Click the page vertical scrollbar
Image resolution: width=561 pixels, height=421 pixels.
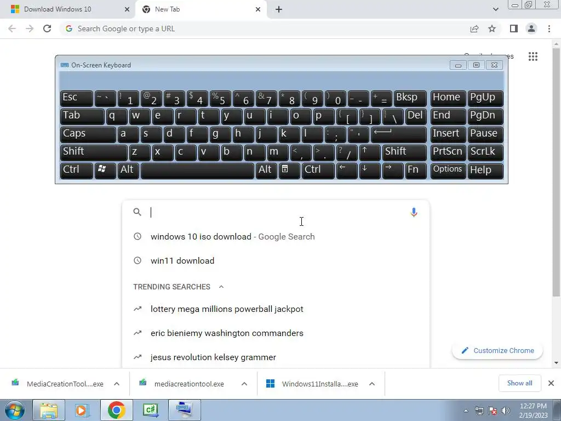pyautogui.click(x=556, y=172)
